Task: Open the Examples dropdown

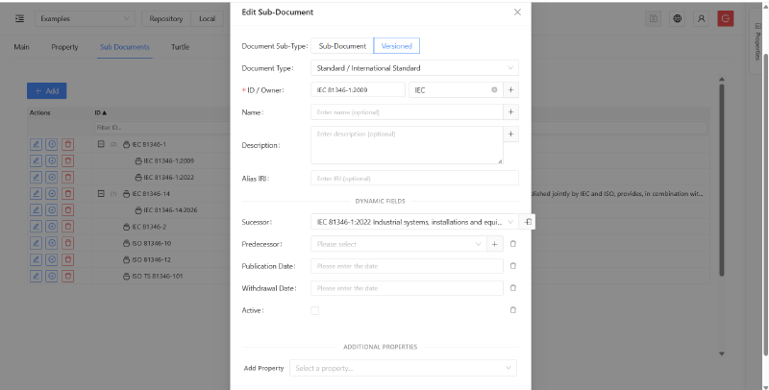Action: point(85,18)
